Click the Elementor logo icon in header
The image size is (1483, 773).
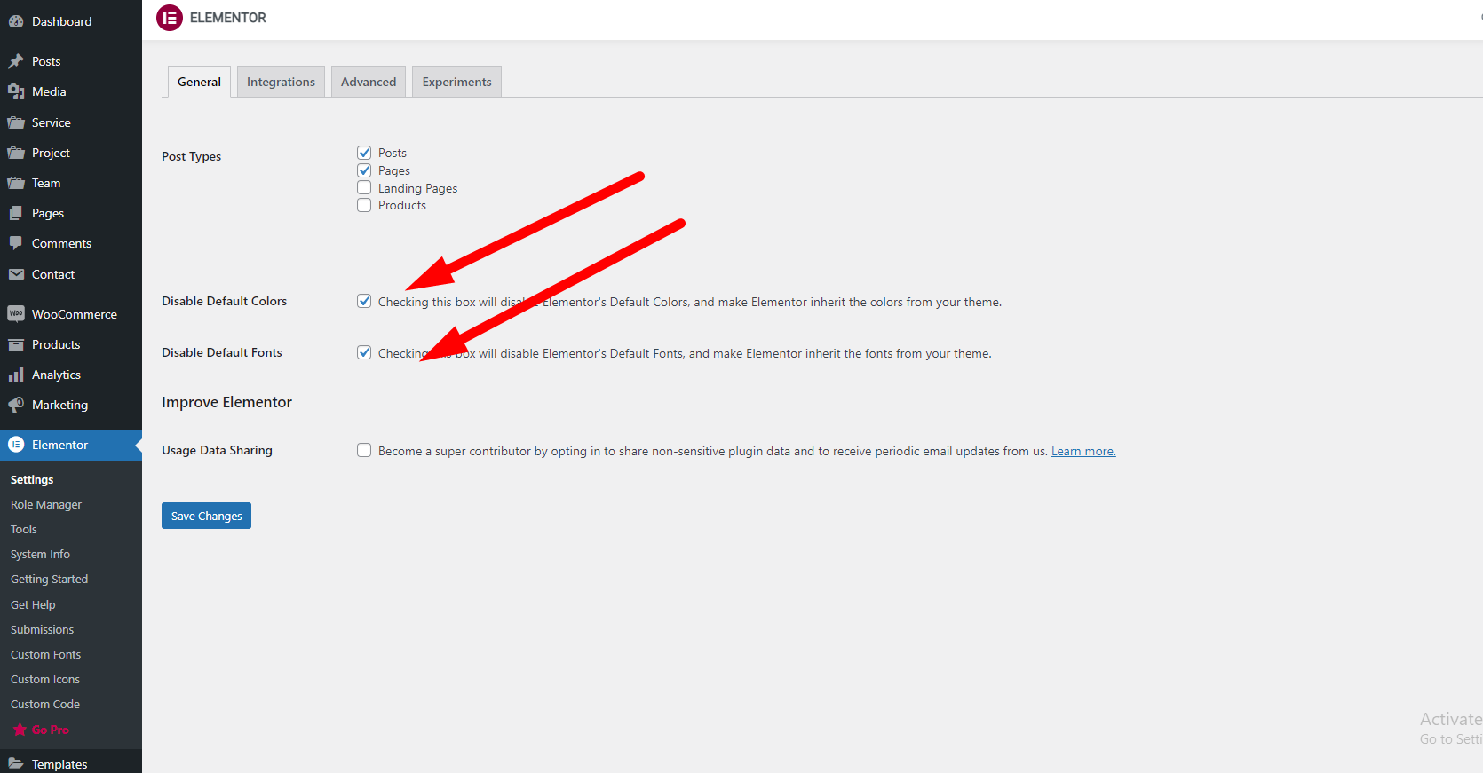[170, 18]
